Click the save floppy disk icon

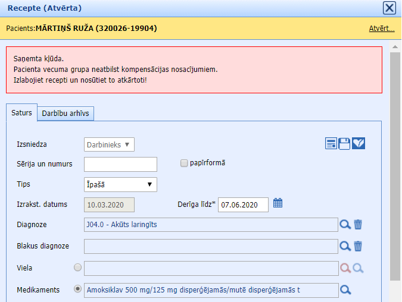344,143
